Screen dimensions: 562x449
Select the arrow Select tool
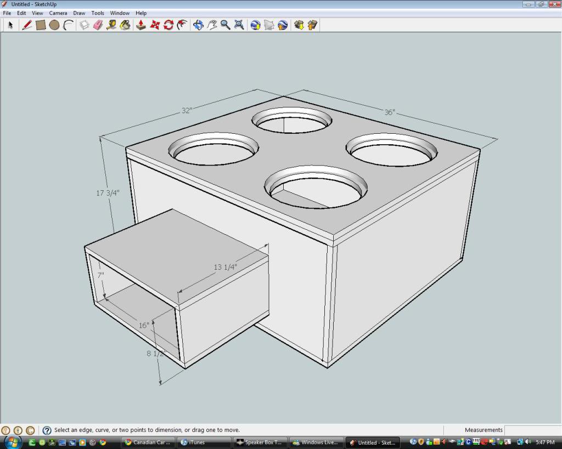(10, 25)
